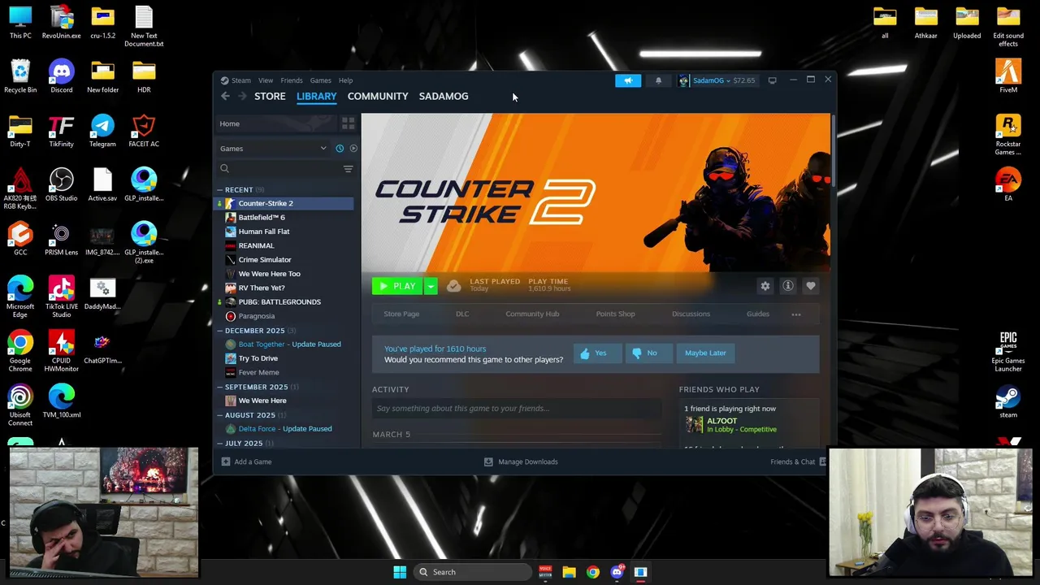The image size is (1040, 585).
Task: Open Counter-Strike 2 settings gear
Action: coord(765,286)
